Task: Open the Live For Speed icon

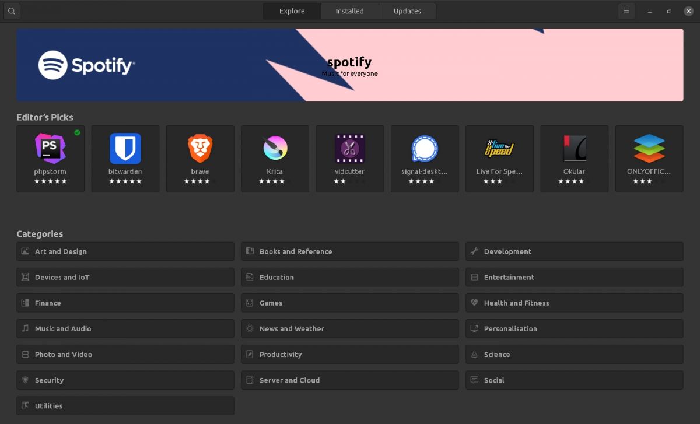Action: coord(499,148)
